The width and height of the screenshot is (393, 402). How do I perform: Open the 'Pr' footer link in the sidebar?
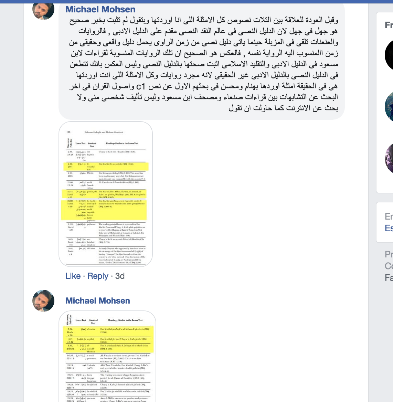(x=389, y=254)
